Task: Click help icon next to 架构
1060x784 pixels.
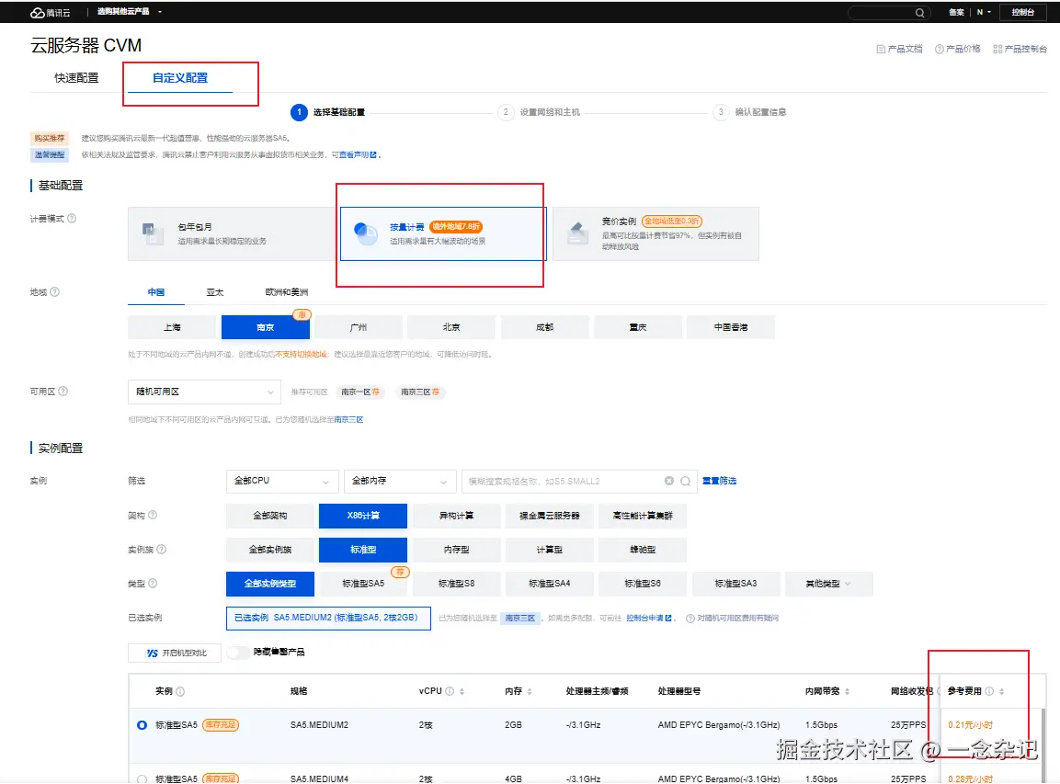Action: click(x=153, y=515)
